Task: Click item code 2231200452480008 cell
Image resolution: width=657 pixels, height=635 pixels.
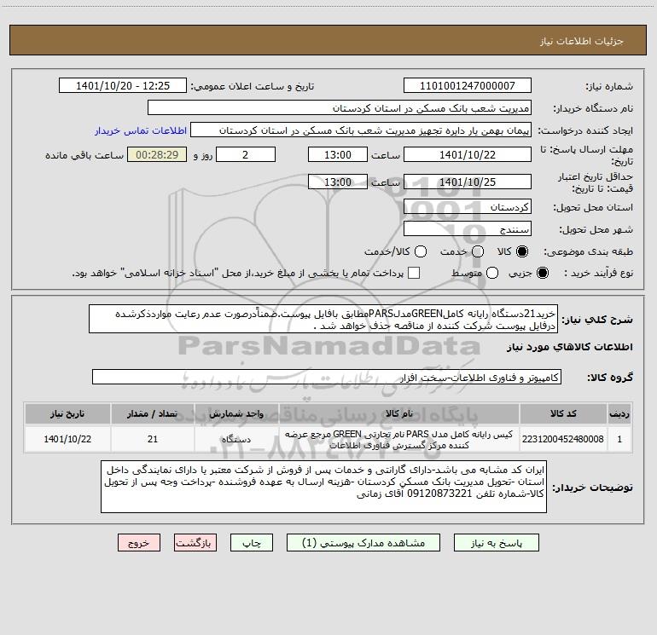Action: [x=563, y=439]
